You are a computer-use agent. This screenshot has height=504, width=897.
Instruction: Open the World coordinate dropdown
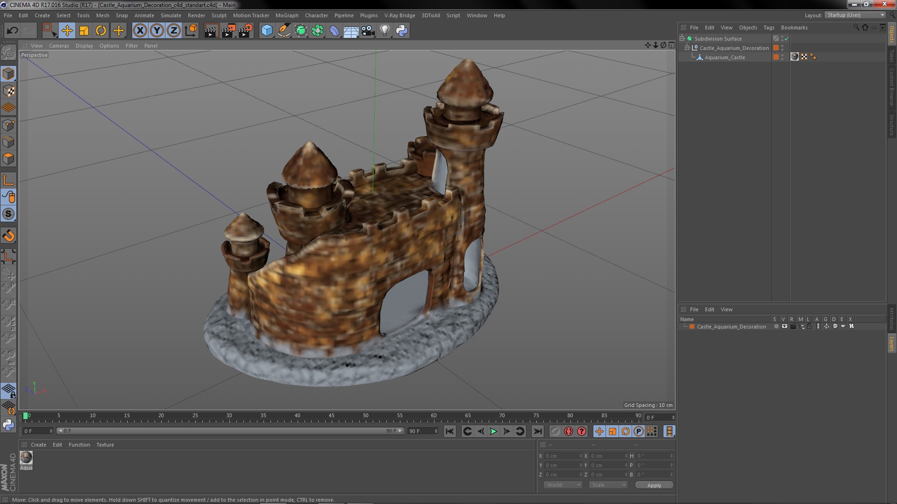click(562, 485)
